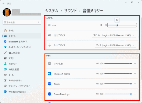Maximize the Settings window
The image size is (142, 103).
[132, 2]
